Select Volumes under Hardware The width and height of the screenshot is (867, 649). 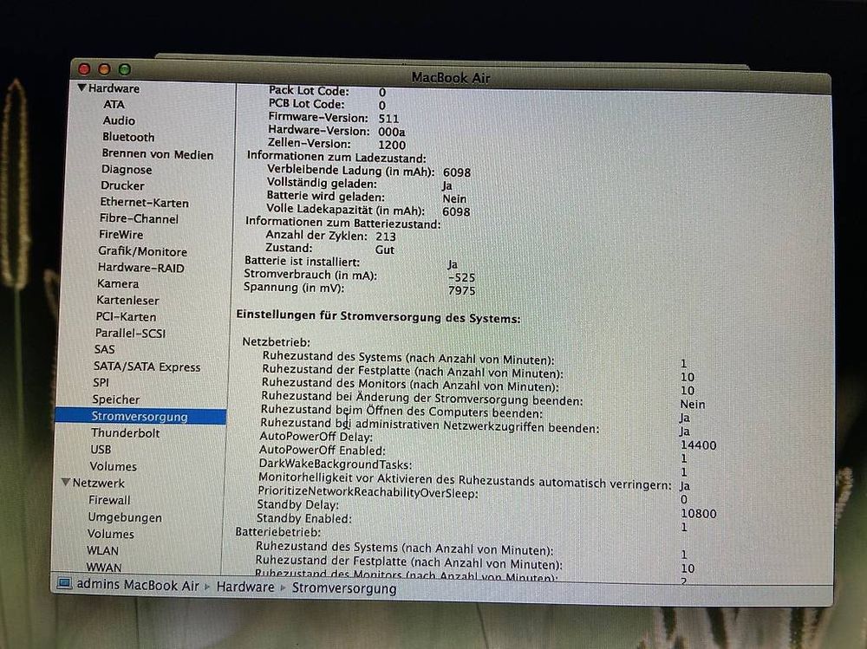pyautogui.click(x=114, y=466)
